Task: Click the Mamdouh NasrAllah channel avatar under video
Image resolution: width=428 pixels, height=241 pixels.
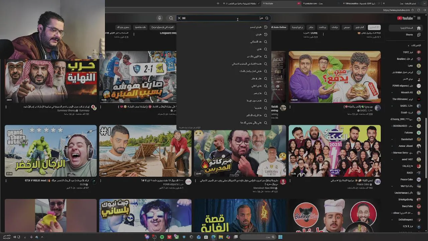Action: (x=283, y=181)
